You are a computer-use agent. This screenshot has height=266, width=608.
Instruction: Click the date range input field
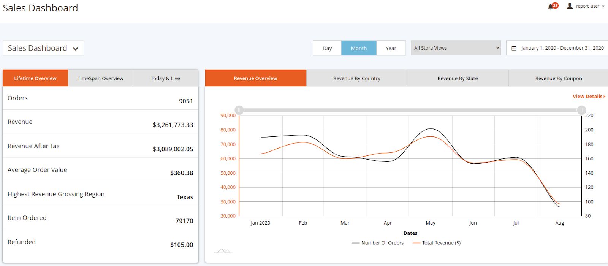tap(562, 48)
